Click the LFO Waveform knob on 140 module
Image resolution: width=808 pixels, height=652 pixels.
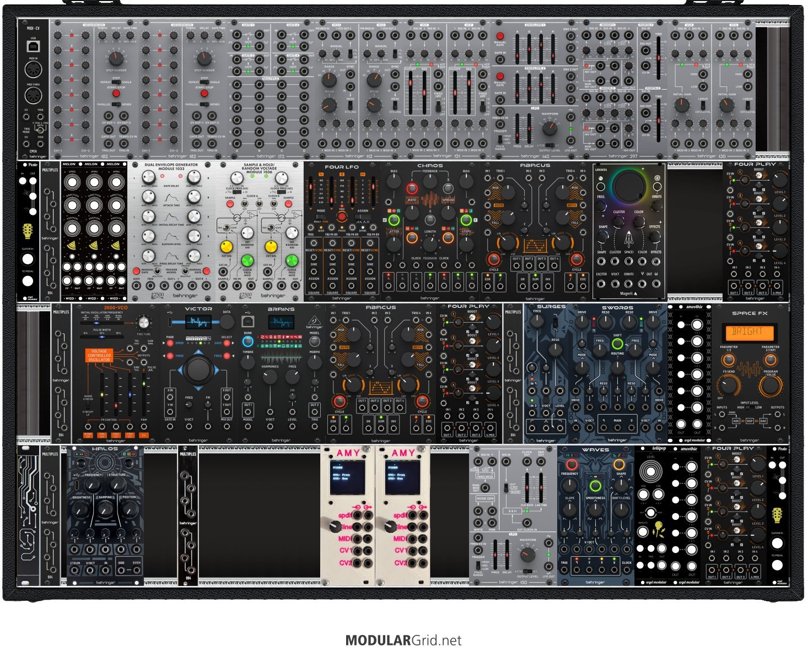tap(550, 129)
